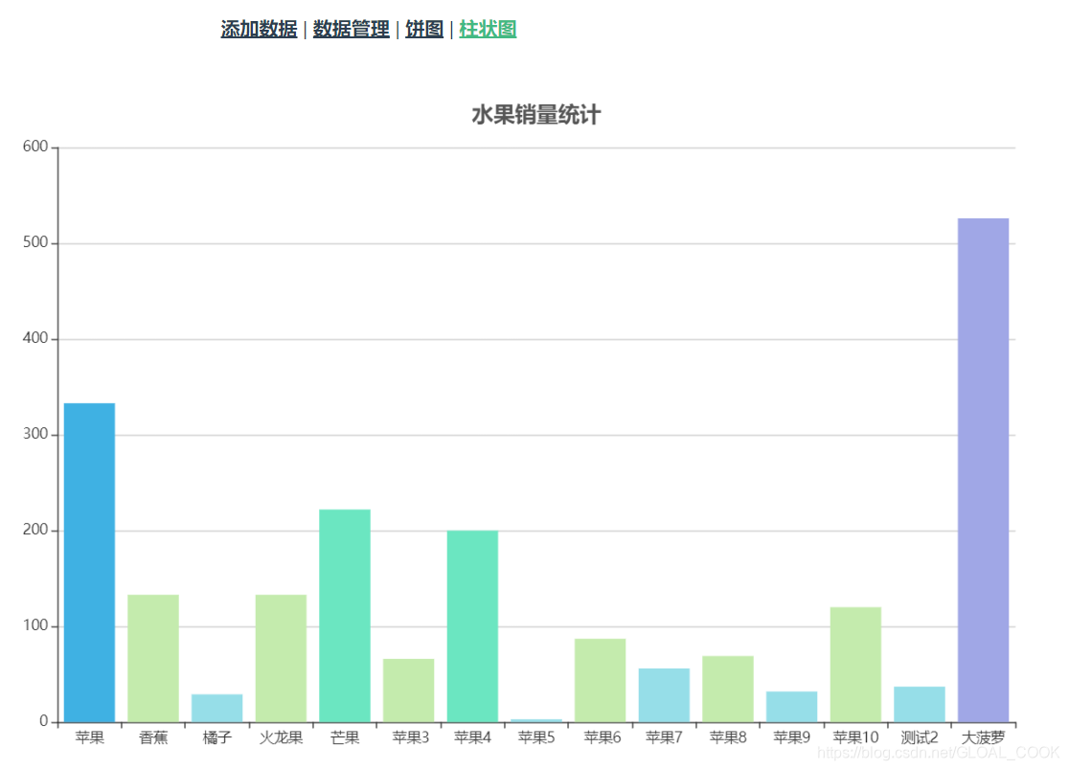The width and height of the screenshot is (1069, 770).
Task: Click the 500 y-axis value
Action: click(35, 242)
